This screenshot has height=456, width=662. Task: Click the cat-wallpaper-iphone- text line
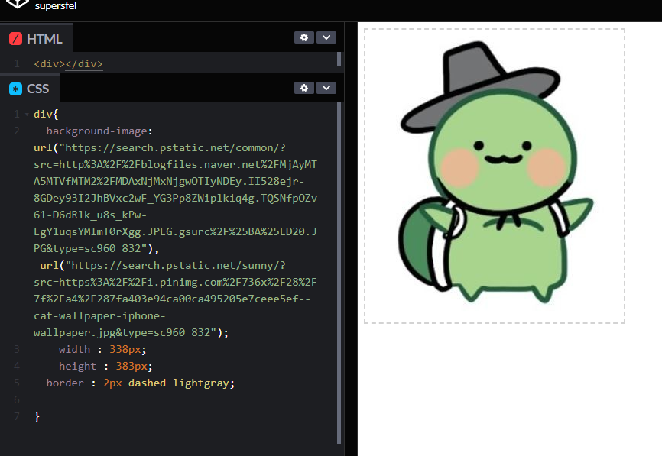[x=99, y=316]
